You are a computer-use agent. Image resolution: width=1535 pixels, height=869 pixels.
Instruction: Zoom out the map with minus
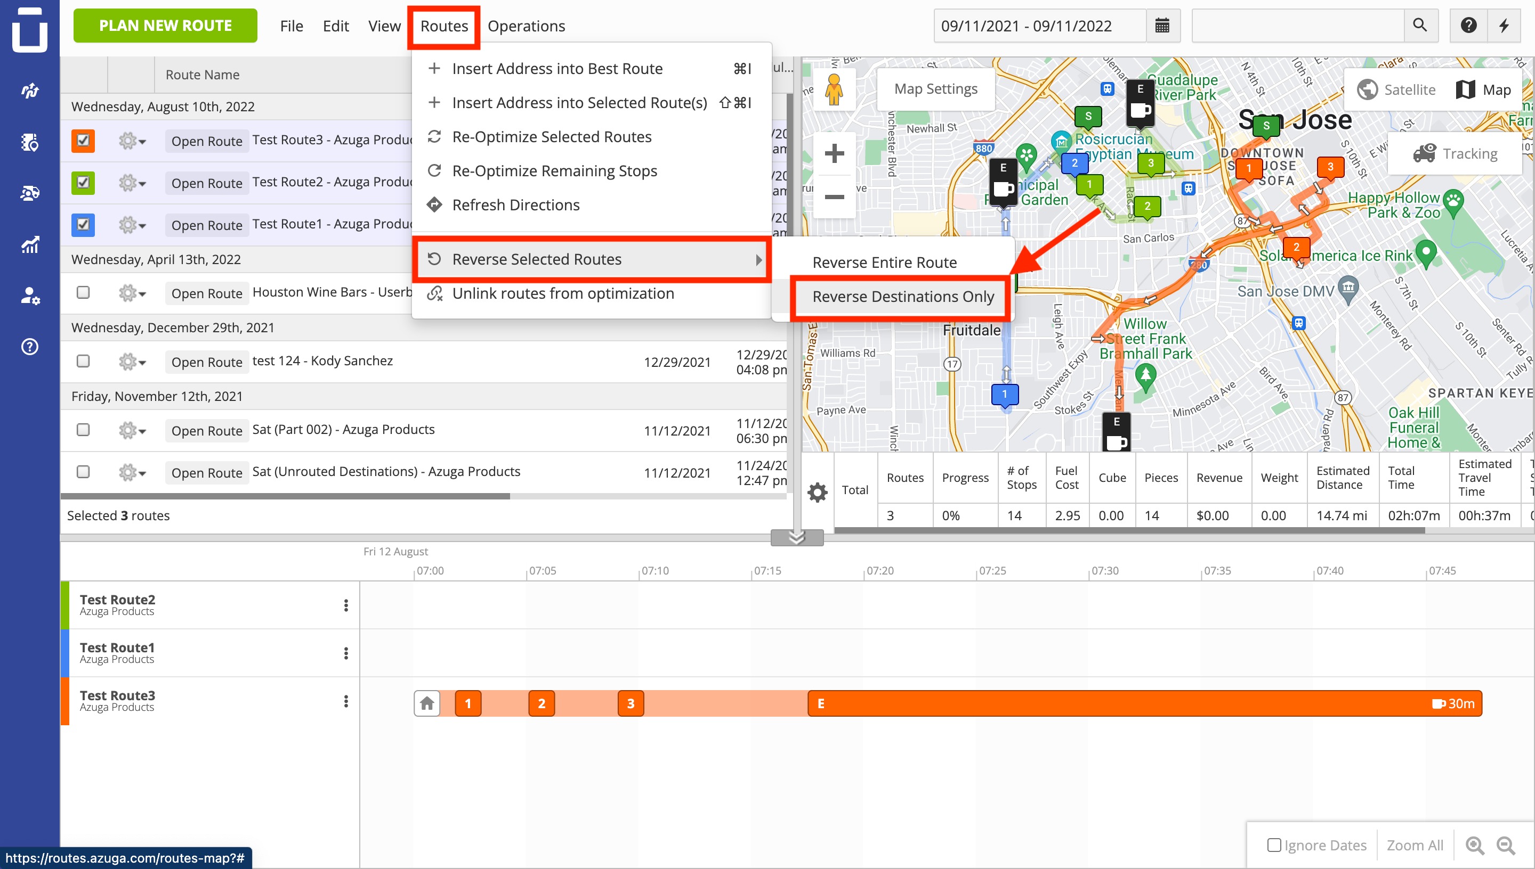point(834,196)
